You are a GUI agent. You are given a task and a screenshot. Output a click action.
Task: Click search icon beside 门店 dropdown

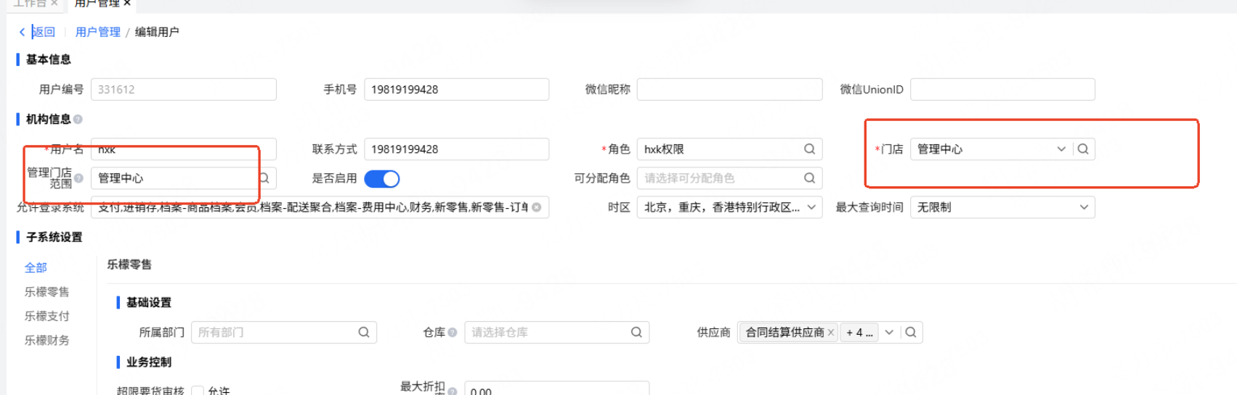(x=1083, y=149)
